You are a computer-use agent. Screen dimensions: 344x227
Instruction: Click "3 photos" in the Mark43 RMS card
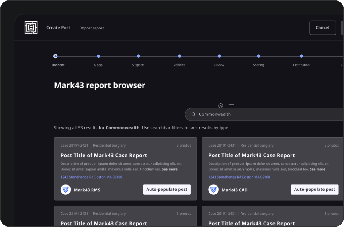point(184,145)
